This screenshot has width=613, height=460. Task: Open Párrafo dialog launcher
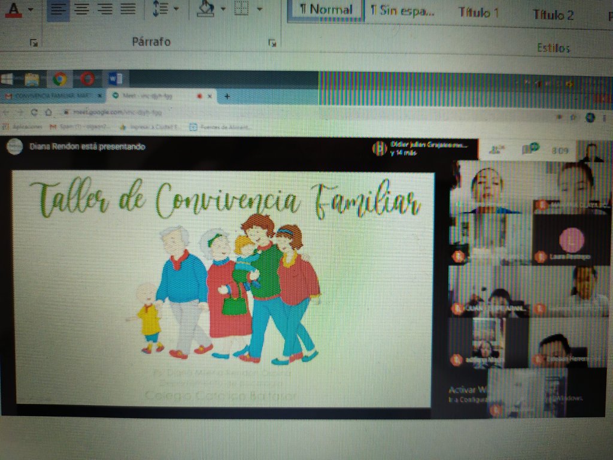click(x=272, y=43)
